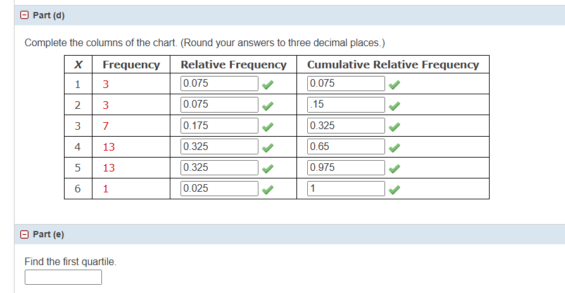The width and height of the screenshot is (565, 293).
Task: Click green checkmark beside cumulative .15
Action: (395, 105)
